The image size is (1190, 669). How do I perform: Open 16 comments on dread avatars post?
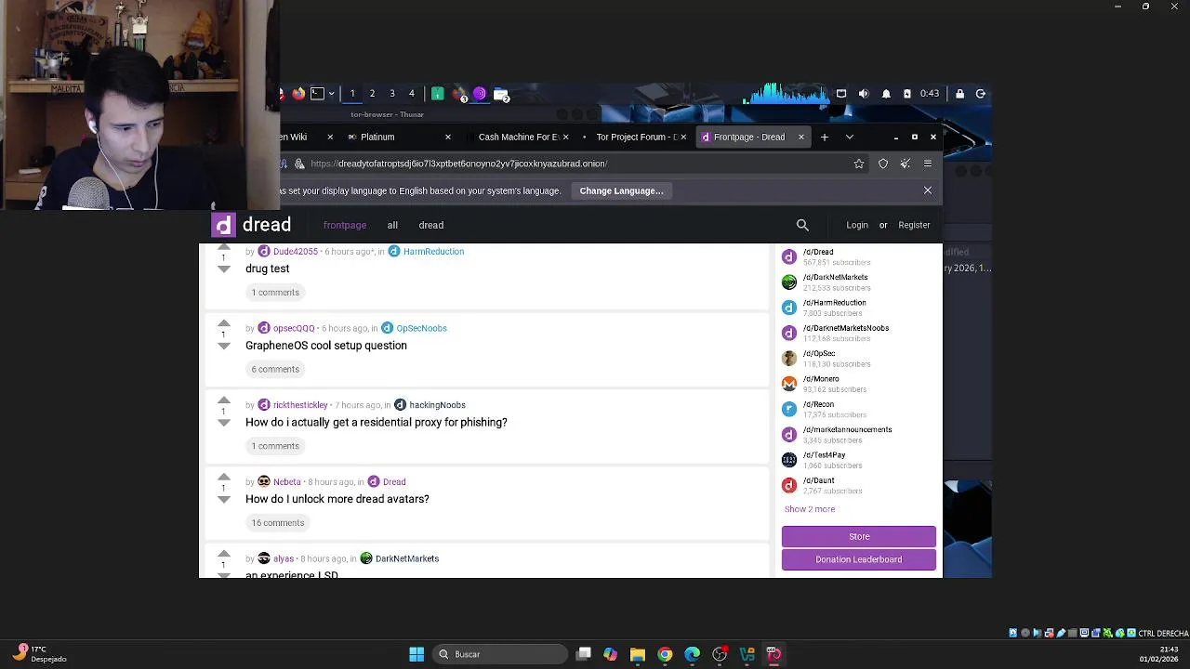[x=277, y=523]
